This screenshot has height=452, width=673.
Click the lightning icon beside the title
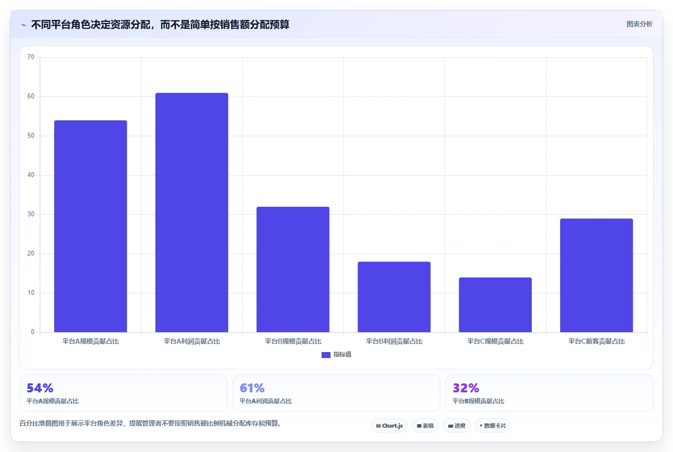pos(23,25)
